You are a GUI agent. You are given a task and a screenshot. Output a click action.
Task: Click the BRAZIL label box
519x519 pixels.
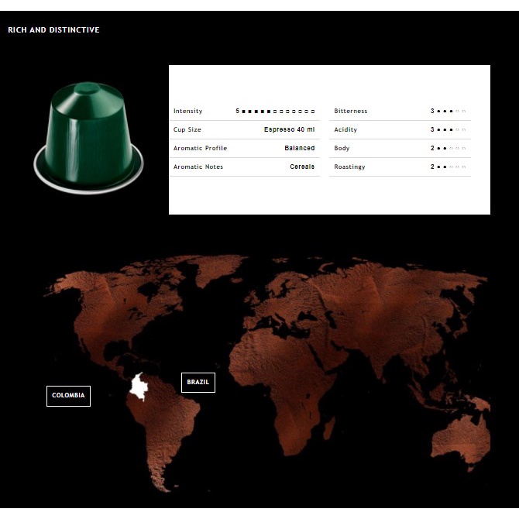tap(198, 383)
